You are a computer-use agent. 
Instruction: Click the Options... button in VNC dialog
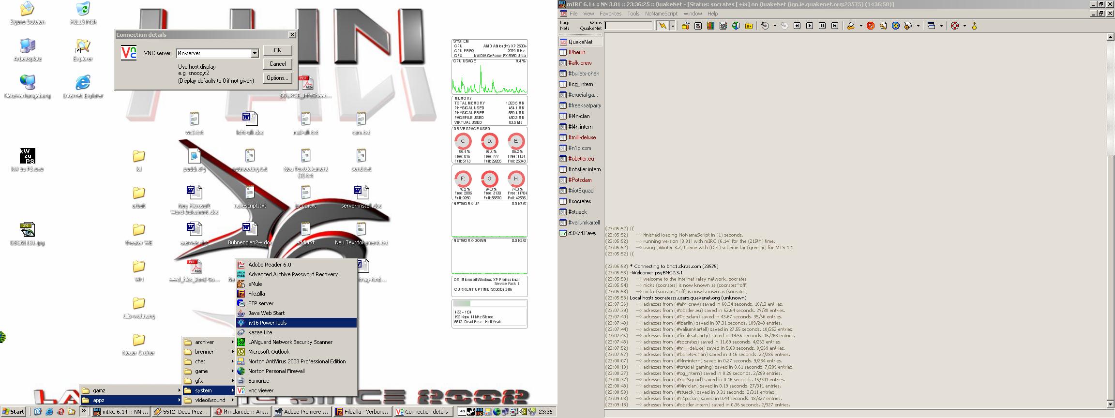tap(277, 78)
